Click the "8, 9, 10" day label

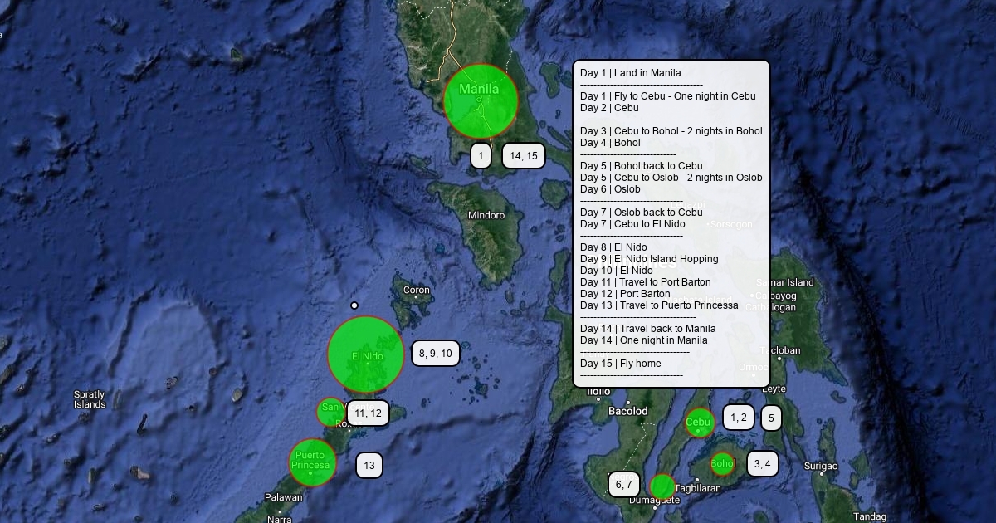pos(435,353)
